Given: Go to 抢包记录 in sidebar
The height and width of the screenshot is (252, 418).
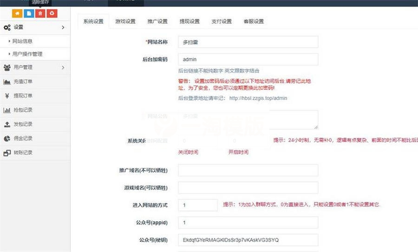Looking at the screenshot, I should (x=23, y=110).
